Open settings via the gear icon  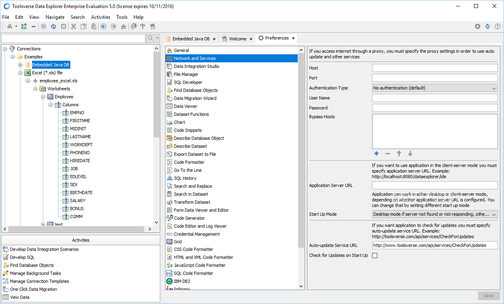click(x=478, y=26)
